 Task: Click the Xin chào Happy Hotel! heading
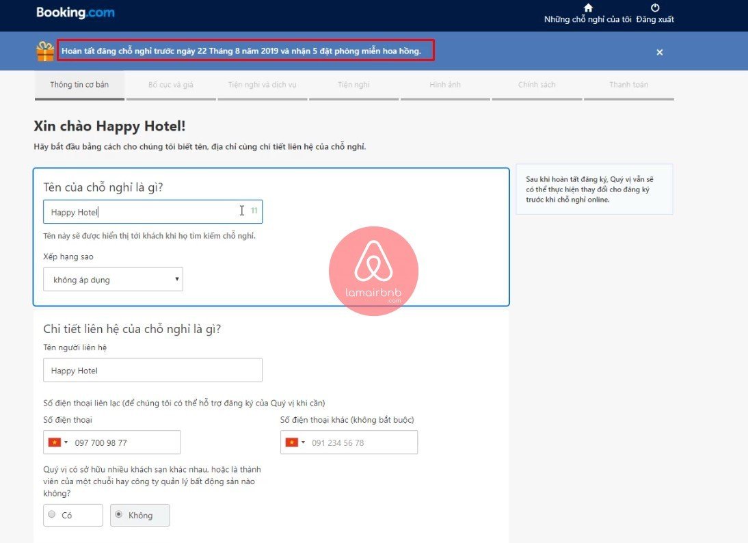(x=109, y=126)
